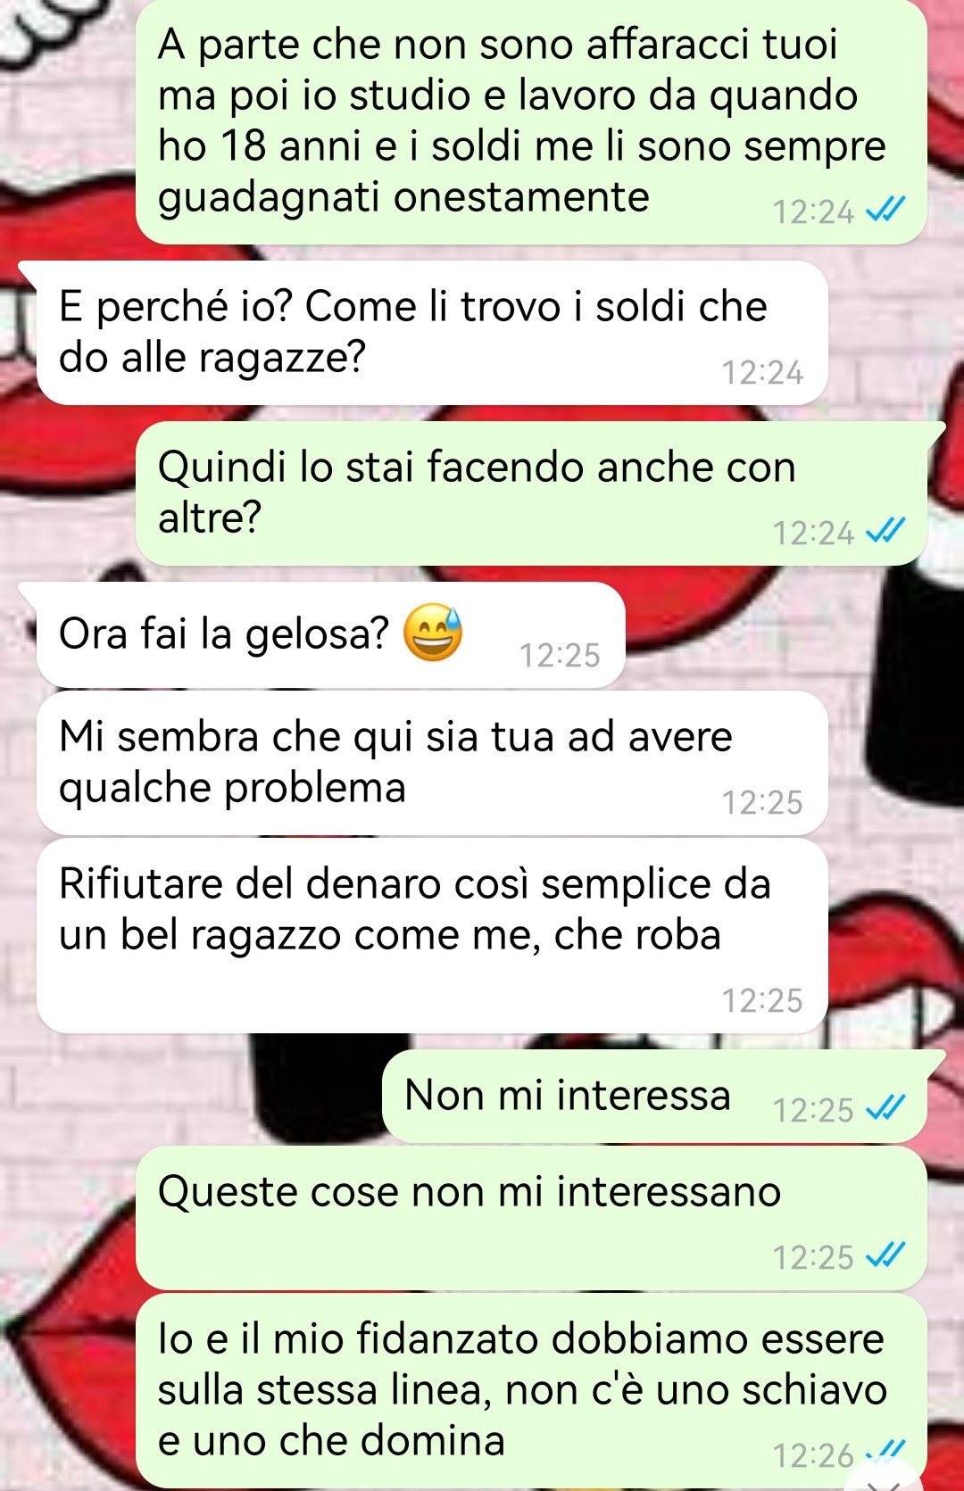Image resolution: width=964 pixels, height=1491 pixels.
Task: Select the short 'Non mi interessa' reply
Action: tap(654, 1097)
